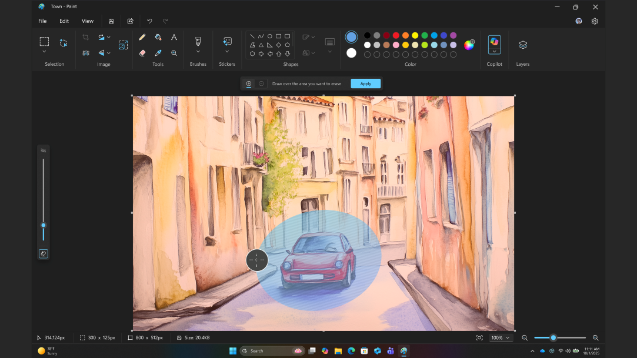Image resolution: width=637 pixels, height=358 pixels.
Task: Open the Layers panel
Action: pos(522,45)
